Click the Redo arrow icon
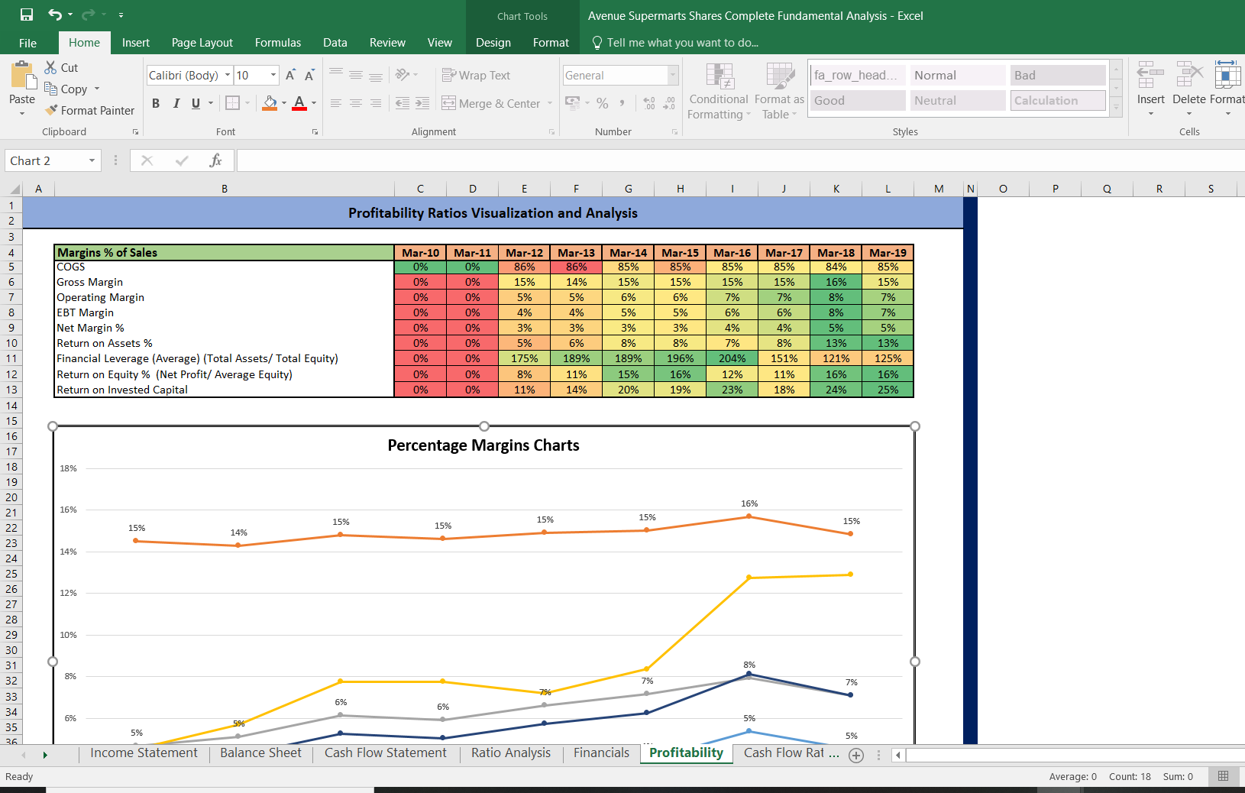The width and height of the screenshot is (1245, 793). 89,15
